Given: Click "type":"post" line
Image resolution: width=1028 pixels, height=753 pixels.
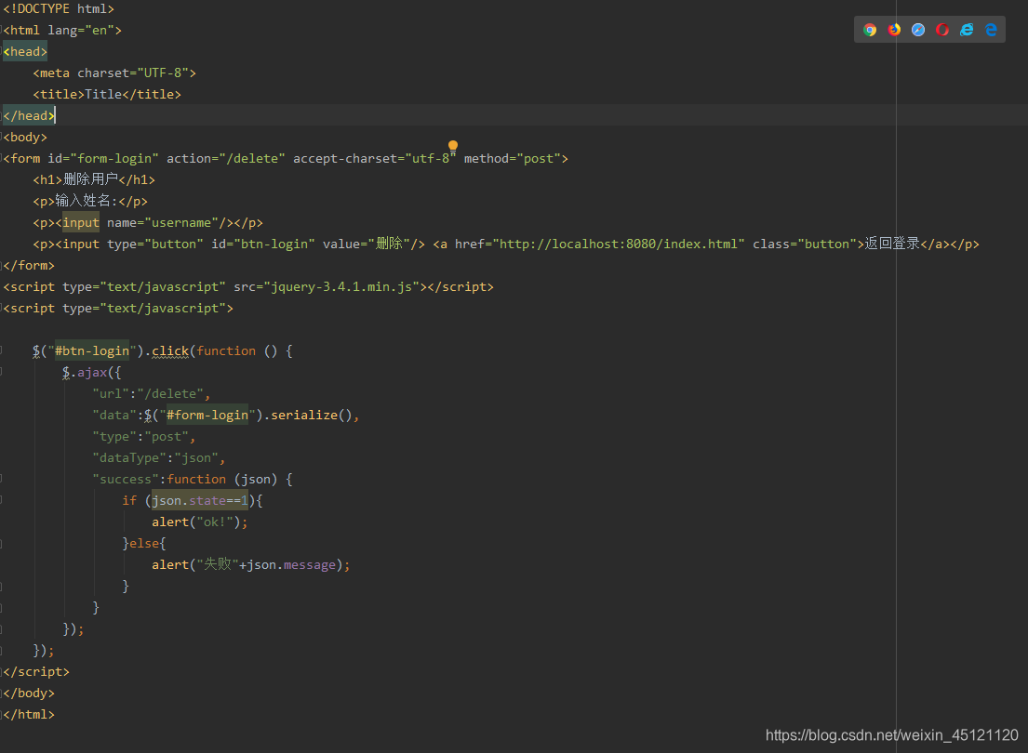Looking at the screenshot, I should 143,437.
